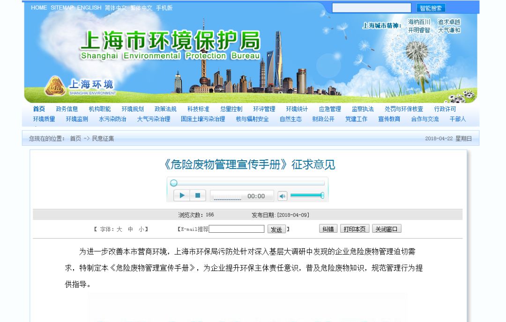Viewport: 506px width, 322px height.
Task: Click the article title 《危险废物管理宣传手册》征求意见
Action: (249, 165)
